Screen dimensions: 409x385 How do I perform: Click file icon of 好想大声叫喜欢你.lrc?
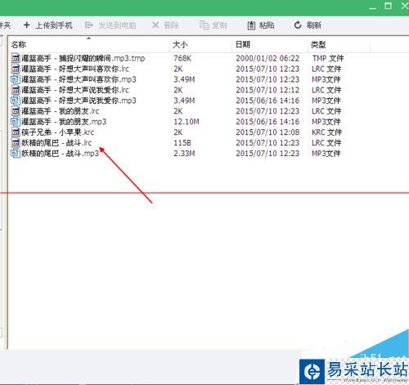click(x=16, y=69)
